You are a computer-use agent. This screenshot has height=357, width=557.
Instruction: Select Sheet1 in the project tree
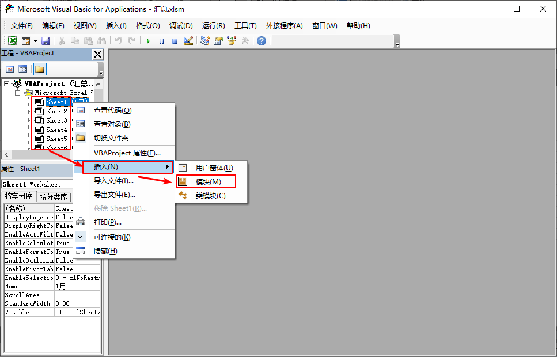coord(56,102)
